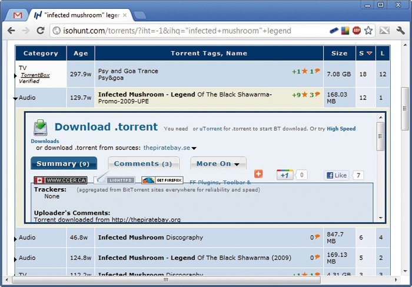Sort by leechers L column header
The width and height of the screenshot is (412, 287).
[x=383, y=54]
